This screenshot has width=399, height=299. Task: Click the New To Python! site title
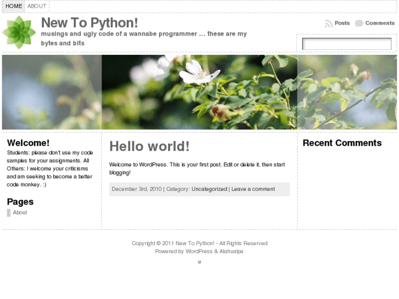(89, 23)
